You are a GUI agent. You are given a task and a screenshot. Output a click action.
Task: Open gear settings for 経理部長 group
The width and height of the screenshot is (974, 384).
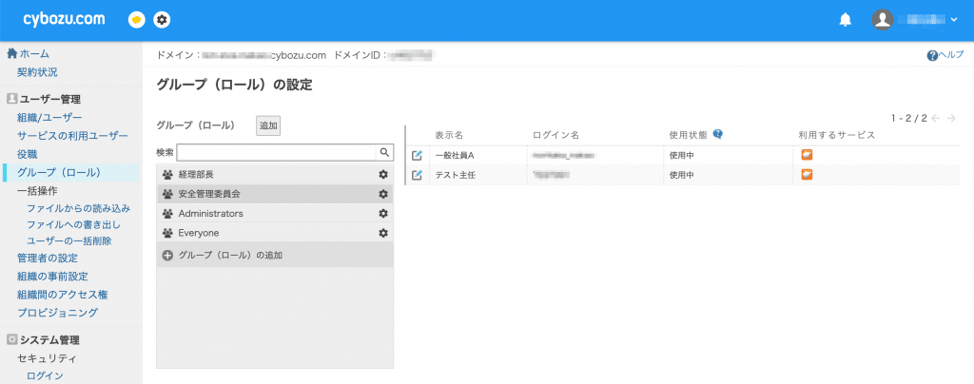coord(383,174)
